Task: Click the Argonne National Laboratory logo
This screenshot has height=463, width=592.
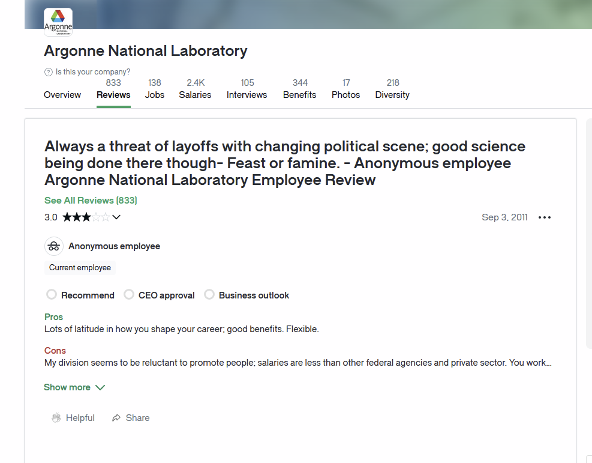Action: click(x=58, y=22)
